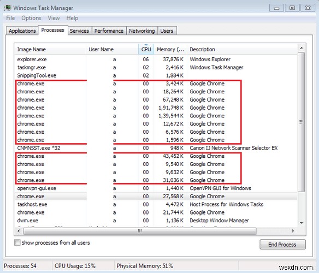
Task: Click the 37,876 K memory value
Action: (173, 60)
